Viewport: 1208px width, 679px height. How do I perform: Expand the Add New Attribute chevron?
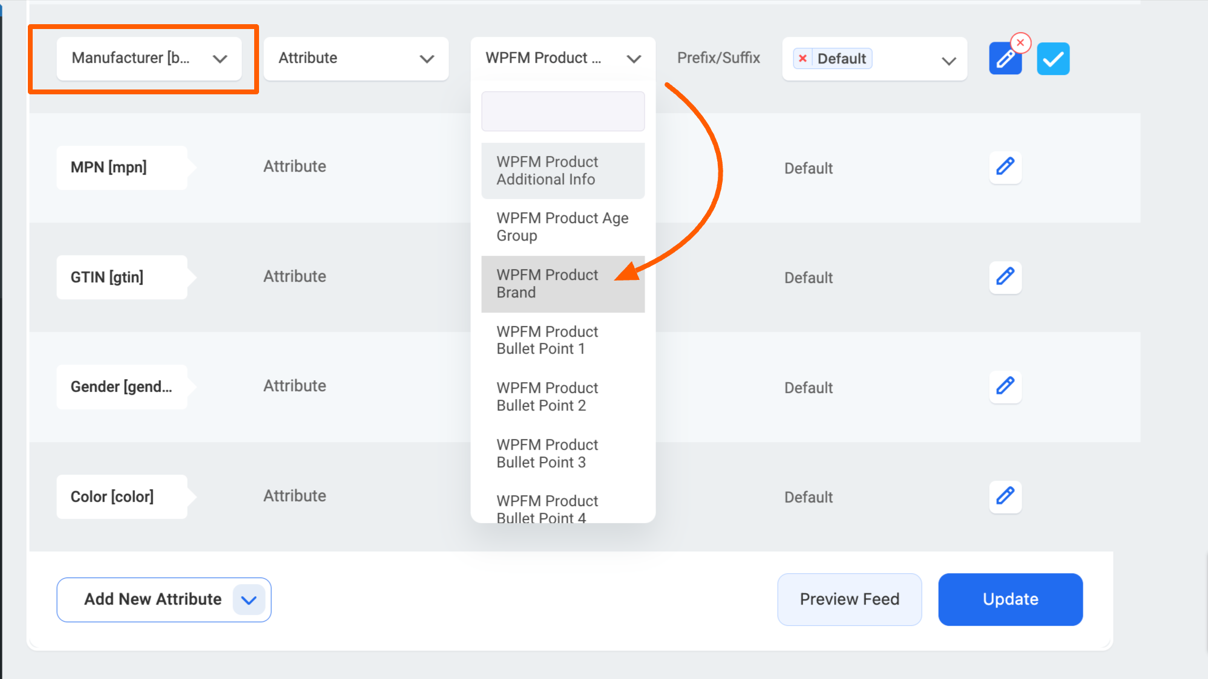click(249, 600)
